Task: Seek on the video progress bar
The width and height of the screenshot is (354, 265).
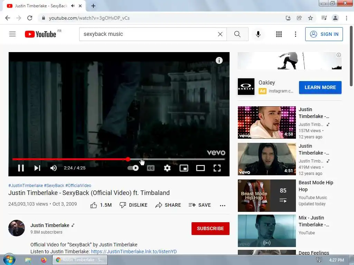Action: pos(119,159)
